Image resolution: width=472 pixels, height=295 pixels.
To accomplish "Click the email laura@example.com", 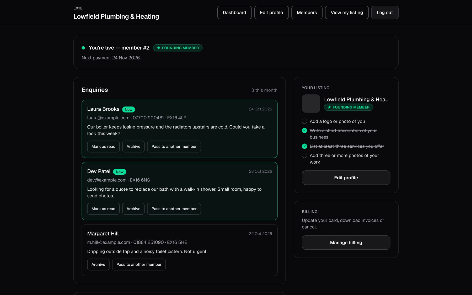I will (108, 118).
